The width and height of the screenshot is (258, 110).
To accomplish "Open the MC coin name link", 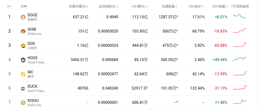I will coord(30,72).
